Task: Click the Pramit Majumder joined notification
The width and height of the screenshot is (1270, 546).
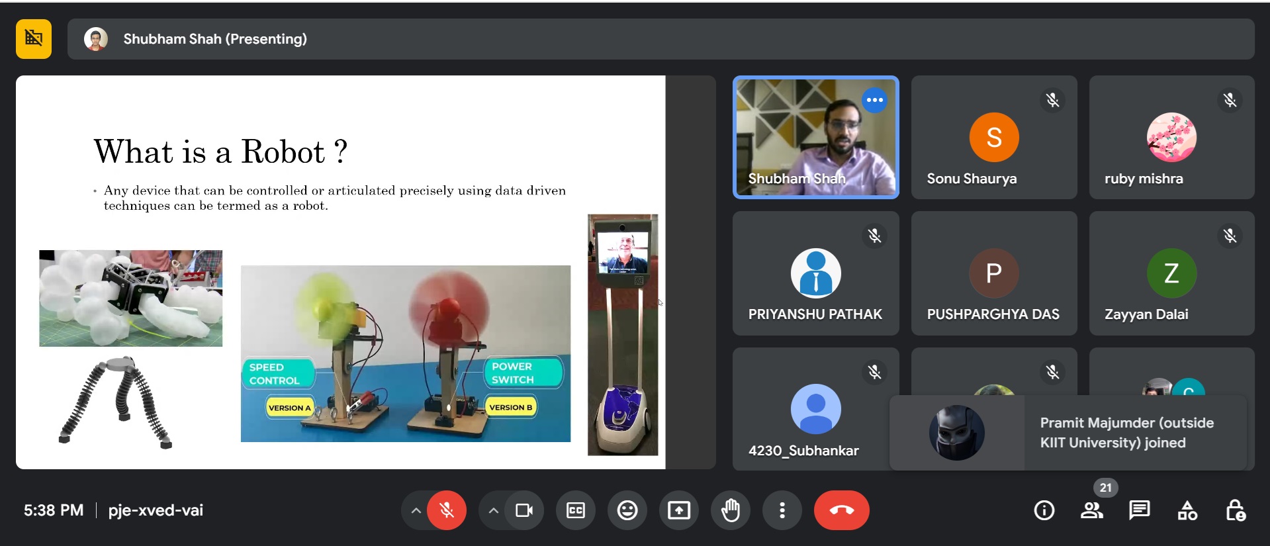Action: tap(1067, 433)
